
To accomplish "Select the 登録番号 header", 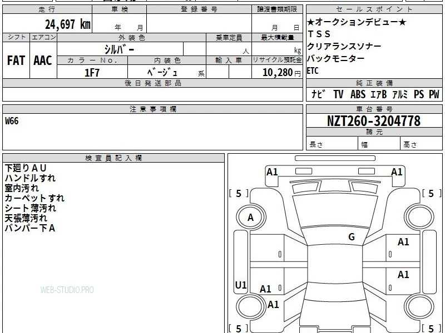I will [x=199, y=9].
